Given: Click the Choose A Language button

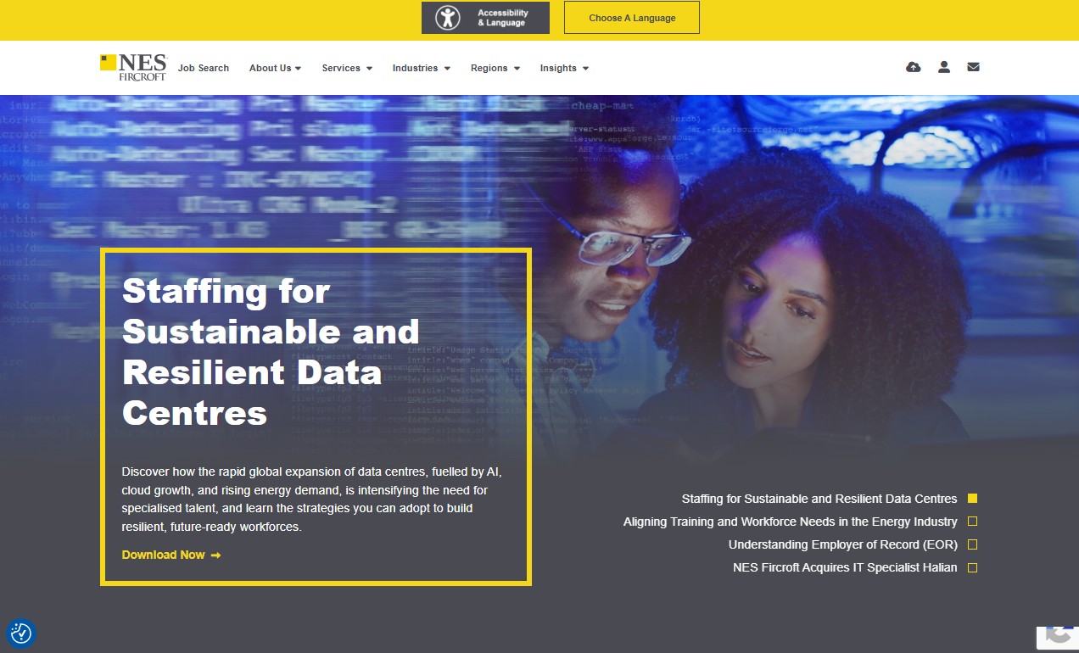Looking at the screenshot, I should tap(632, 18).
